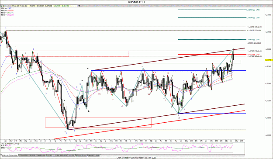The width and height of the screenshot is (273, 159).
Task: Click the red F button in toolbar
Action: pyautogui.click(x=6, y=6)
